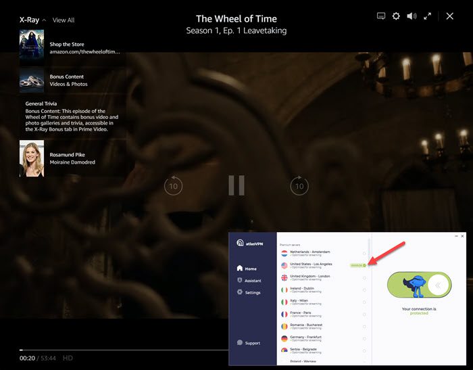The height and width of the screenshot is (370, 473).
Task: Open the Prime Video player settings gear
Action: 396,16
